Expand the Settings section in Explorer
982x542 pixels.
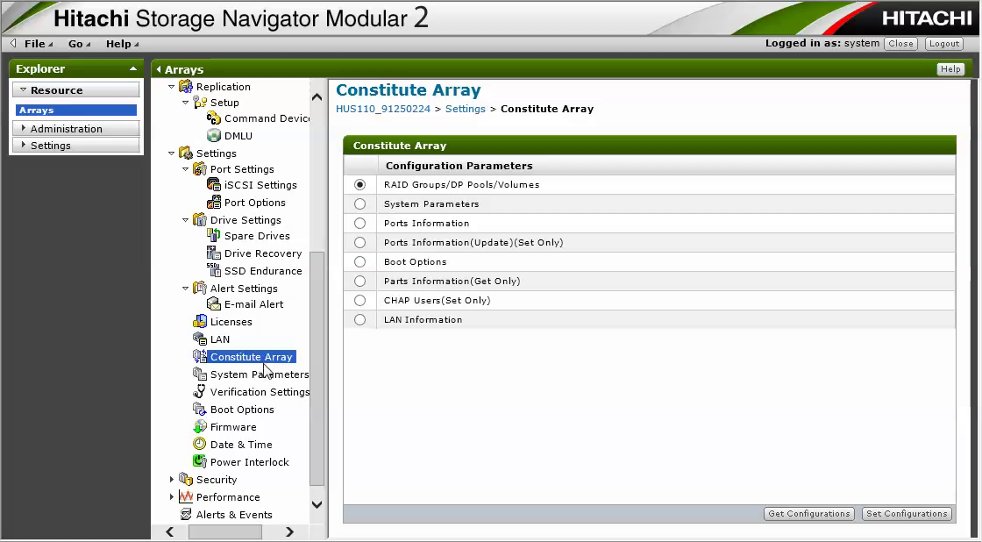pos(75,146)
